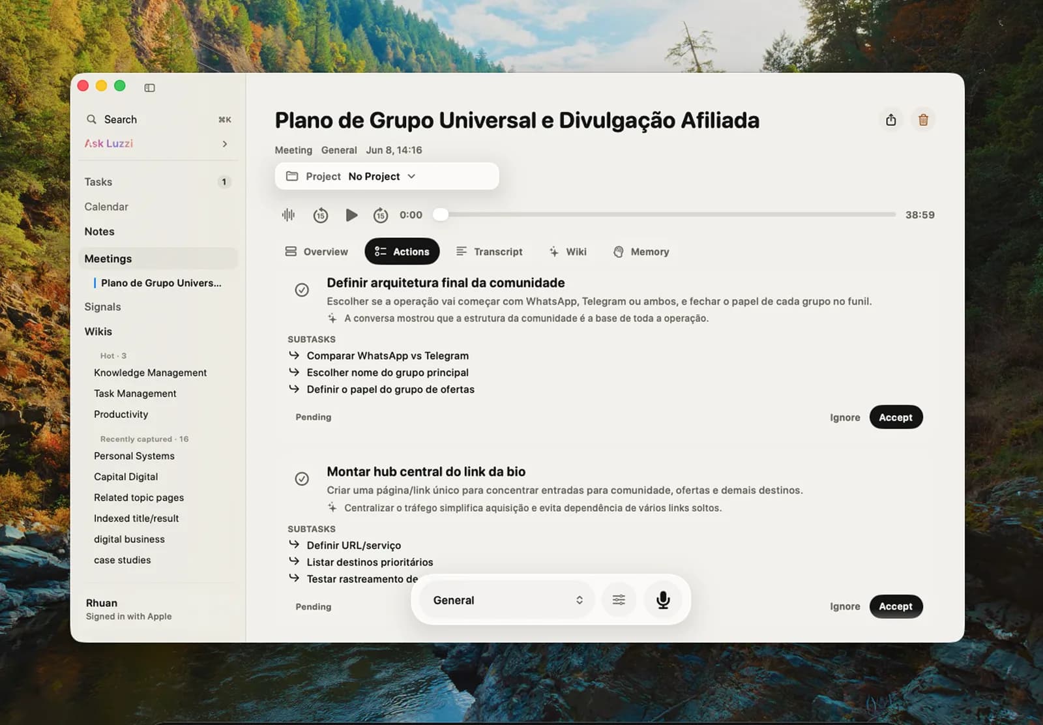
Task: Open Related topic pages wiki
Action: (x=139, y=498)
